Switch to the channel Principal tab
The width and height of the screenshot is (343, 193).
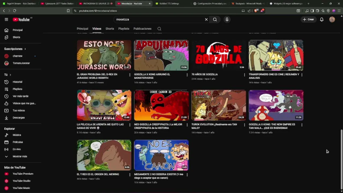point(83,29)
